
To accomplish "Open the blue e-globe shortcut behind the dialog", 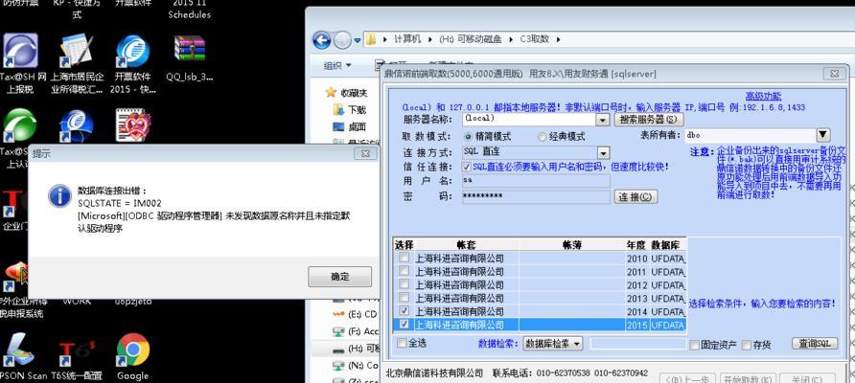I will click(76, 126).
